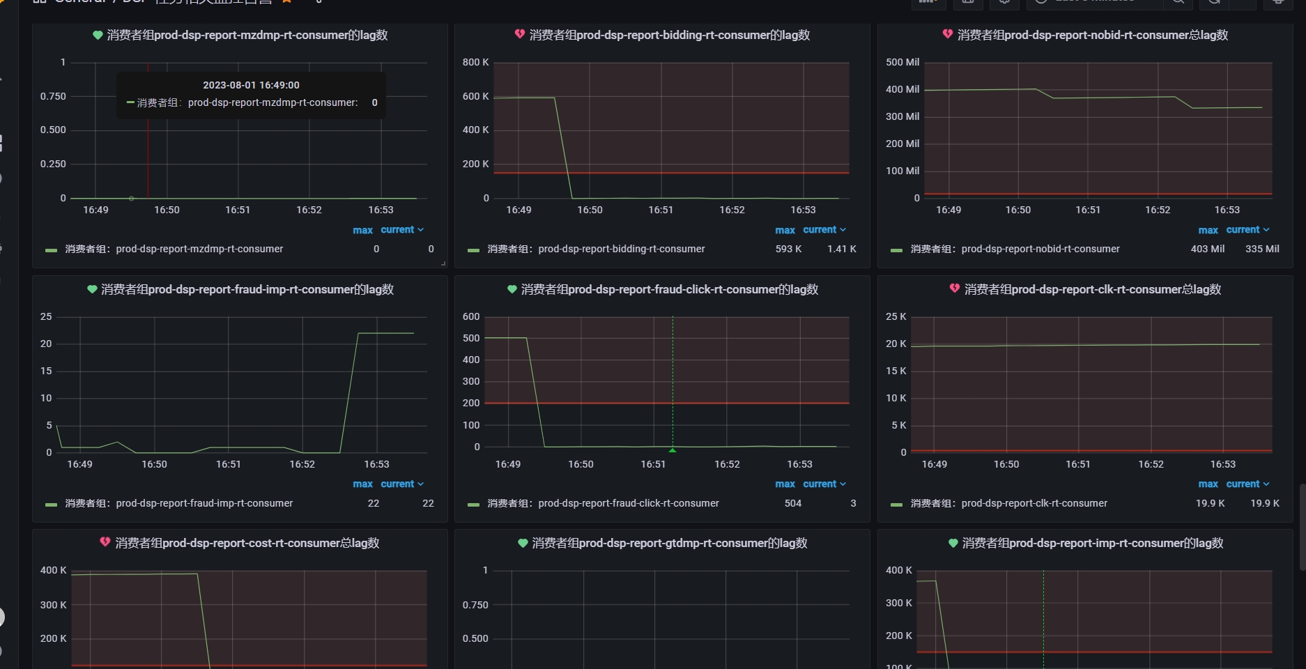The height and width of the screenshot is (669, 1306).
Task: Toggle the prod-dsp-report-mzdmp-rt-consumer legend series
Action: click(x=174, y=249)
